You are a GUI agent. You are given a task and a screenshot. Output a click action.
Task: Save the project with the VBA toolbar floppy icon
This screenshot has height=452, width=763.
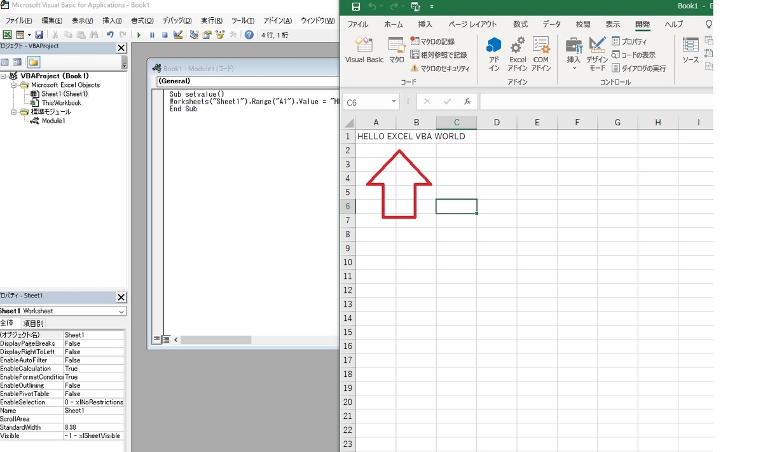pyautogui.click(x=39, y=35)
